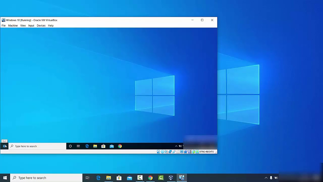Launch Chrome from the host taskbar

click(x=150, y=178)
